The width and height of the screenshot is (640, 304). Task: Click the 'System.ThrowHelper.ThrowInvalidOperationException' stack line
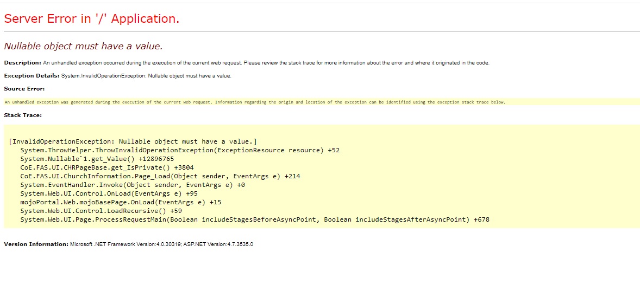point(179,150)
